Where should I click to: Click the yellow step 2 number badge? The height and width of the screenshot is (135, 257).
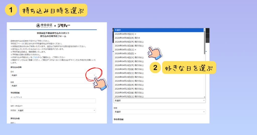155,67
